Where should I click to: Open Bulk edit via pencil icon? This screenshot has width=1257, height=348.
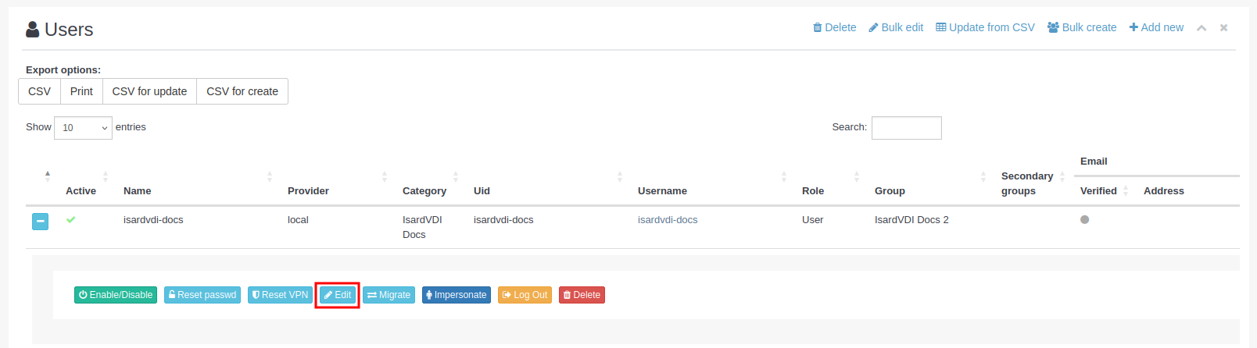(873, 27)
